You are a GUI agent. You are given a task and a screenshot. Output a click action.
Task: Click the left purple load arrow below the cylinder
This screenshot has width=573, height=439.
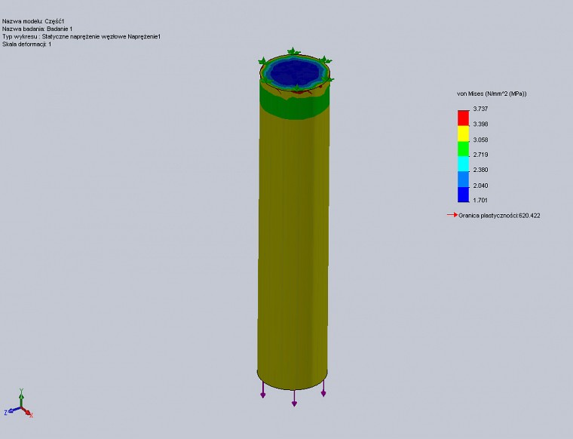(x=262, y=389)
